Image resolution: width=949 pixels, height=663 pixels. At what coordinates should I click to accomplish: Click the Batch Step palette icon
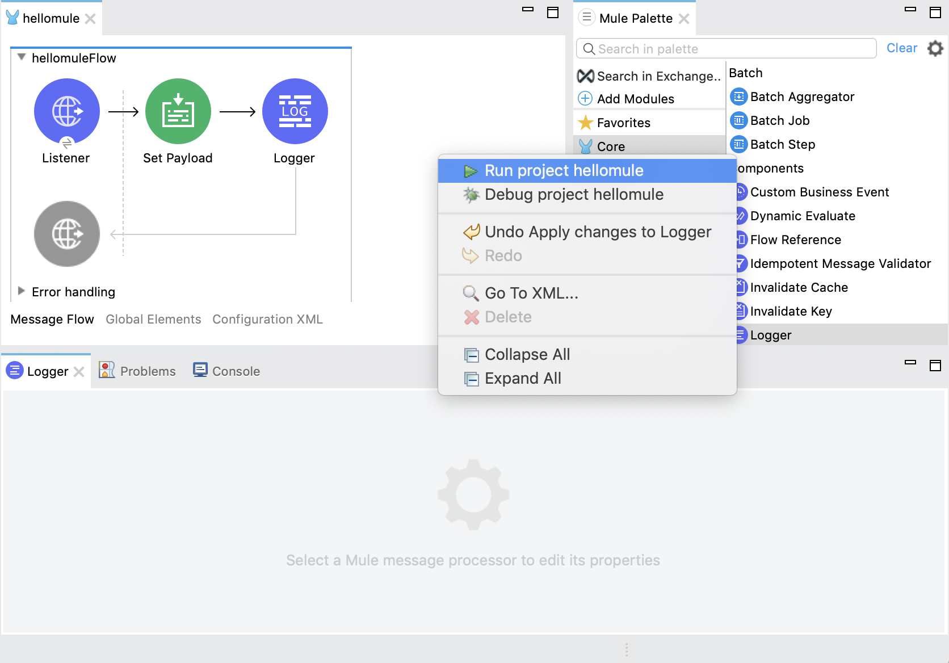pyautogui.click(x=738, y=145)
